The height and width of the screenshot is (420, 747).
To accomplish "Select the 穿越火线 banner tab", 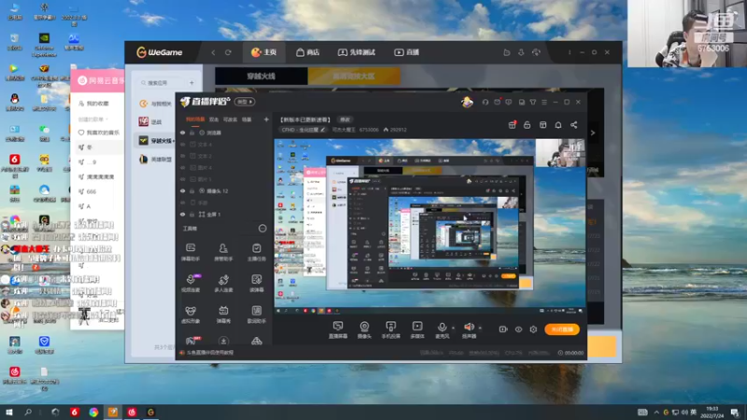I will [x=261, y=77].
